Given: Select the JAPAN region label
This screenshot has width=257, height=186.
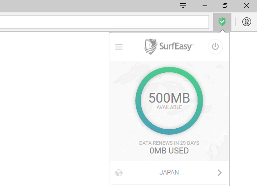Looking at the screenshot, I should click(x=169, y=173).
